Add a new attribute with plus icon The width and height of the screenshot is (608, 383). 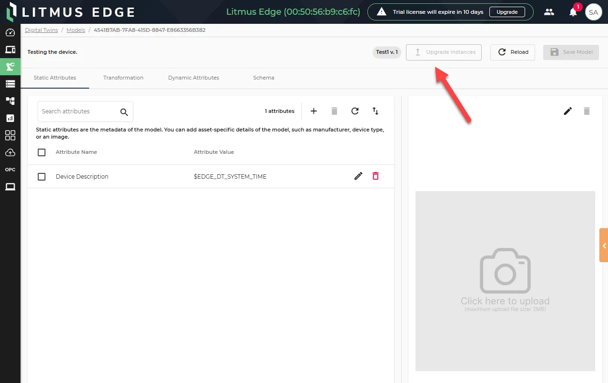(314, 111)
